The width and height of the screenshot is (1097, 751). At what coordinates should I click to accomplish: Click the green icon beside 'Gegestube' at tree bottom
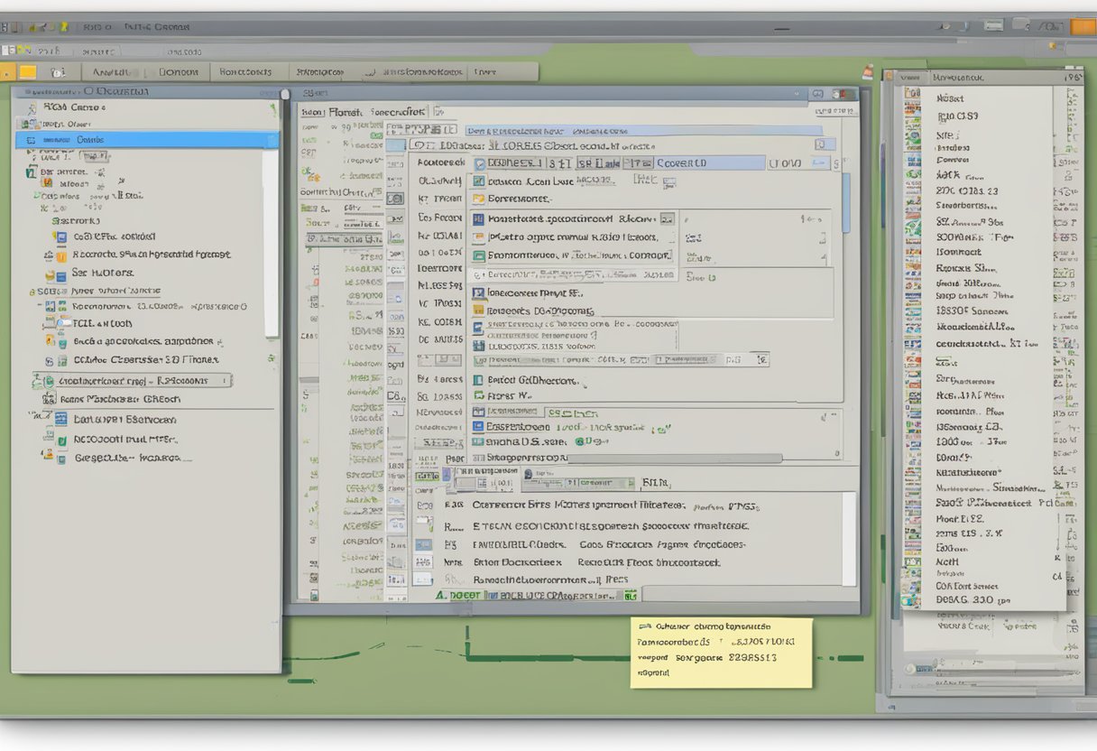tap(60, 459)
